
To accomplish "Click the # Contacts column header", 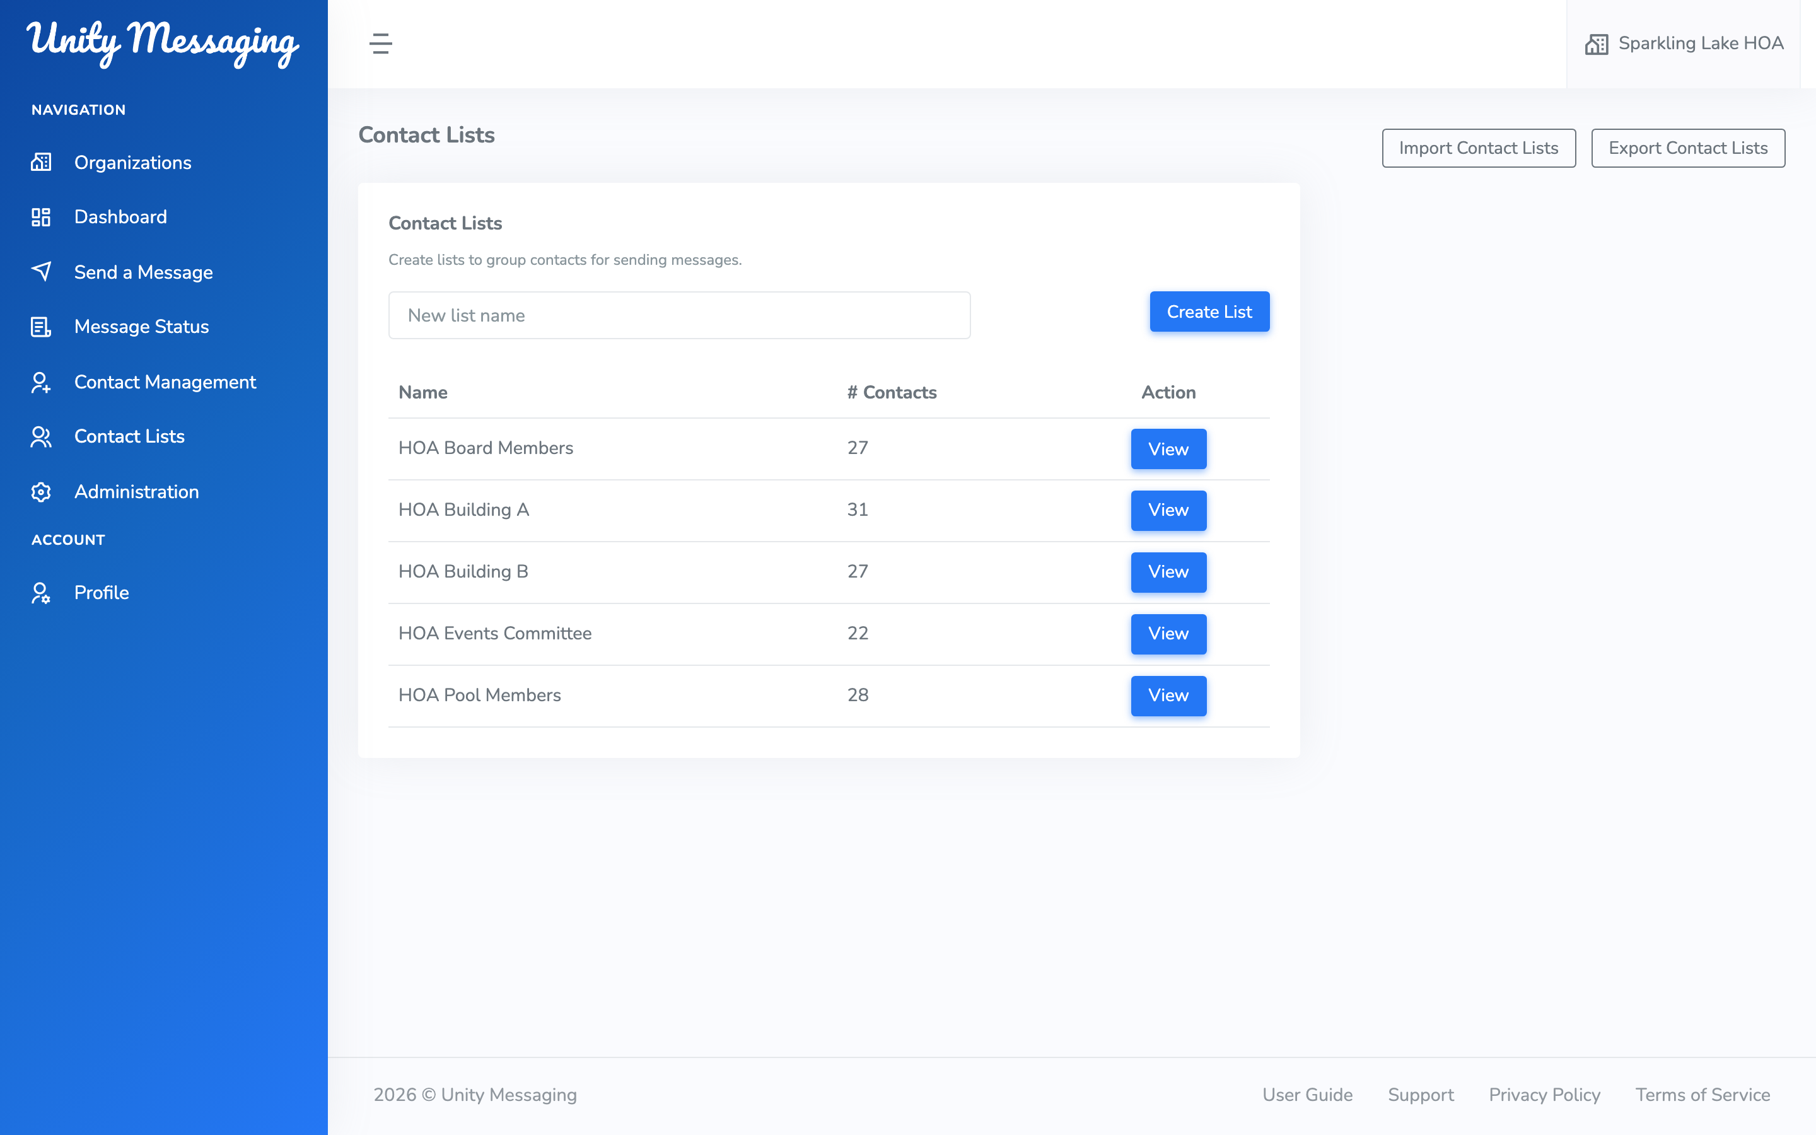I will [x=892, y=393].
